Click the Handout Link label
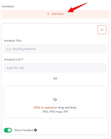This screenshot has height=139, width=111. click(12, 59)
